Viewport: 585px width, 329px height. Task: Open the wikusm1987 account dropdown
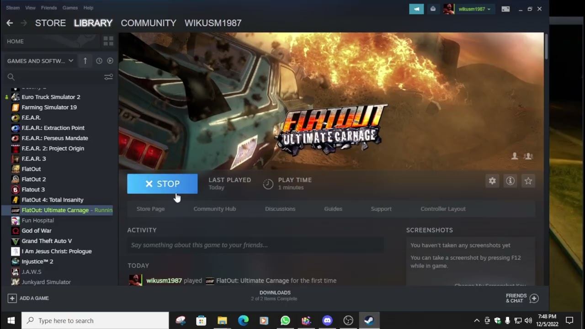pyautogui.click(x=474, y=9)
